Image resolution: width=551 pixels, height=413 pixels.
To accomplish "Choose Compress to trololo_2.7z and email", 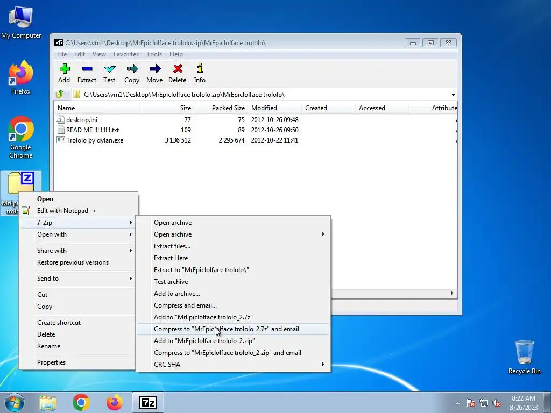I will [x=233, y=329].
